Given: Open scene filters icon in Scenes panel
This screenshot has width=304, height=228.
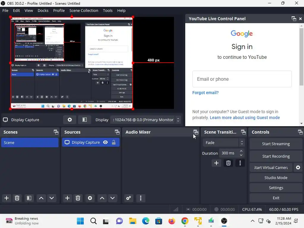Looking at the screenshot, I should pyautogui.click(x=29, y=198).
